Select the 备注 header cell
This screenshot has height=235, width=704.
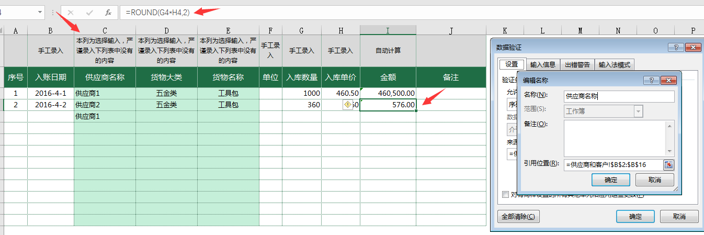pos(451,77)
